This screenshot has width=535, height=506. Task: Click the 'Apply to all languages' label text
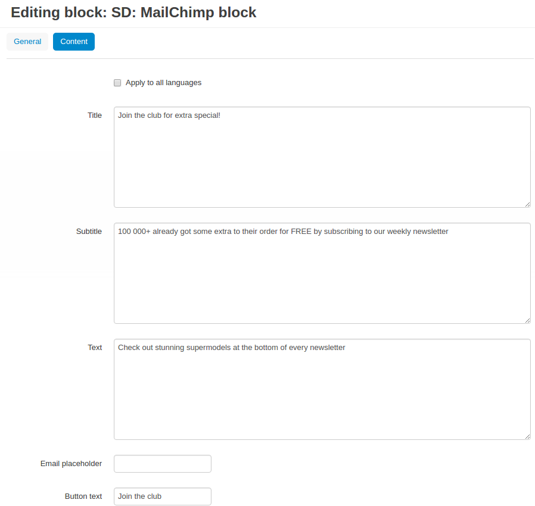point(163,83)
